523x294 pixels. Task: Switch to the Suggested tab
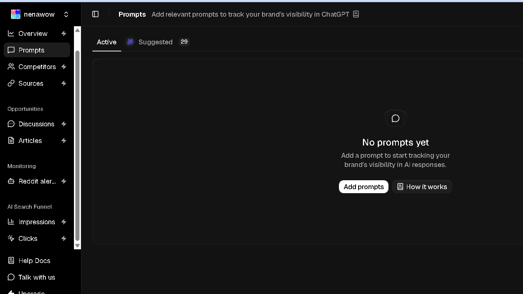coord(155,42)
